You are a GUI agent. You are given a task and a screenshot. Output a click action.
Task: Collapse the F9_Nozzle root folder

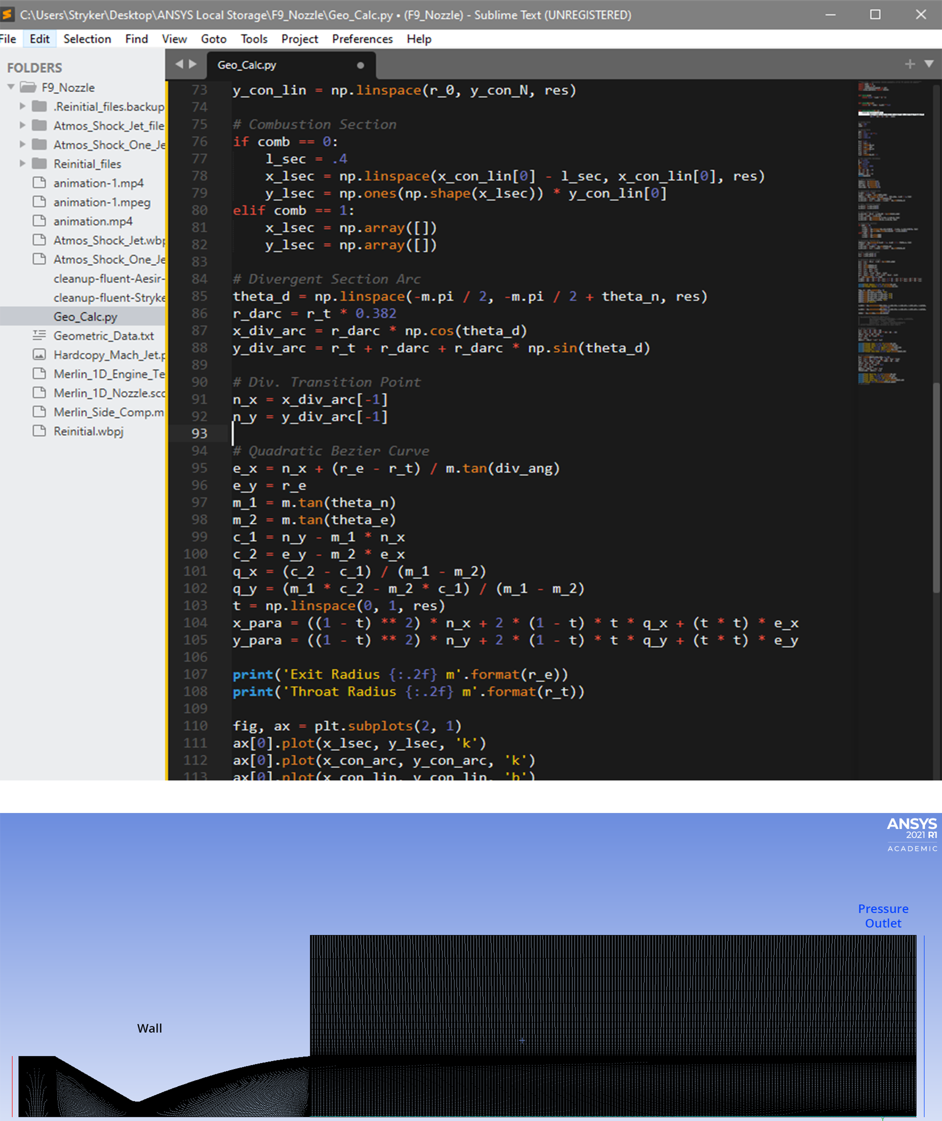[11, 87]
